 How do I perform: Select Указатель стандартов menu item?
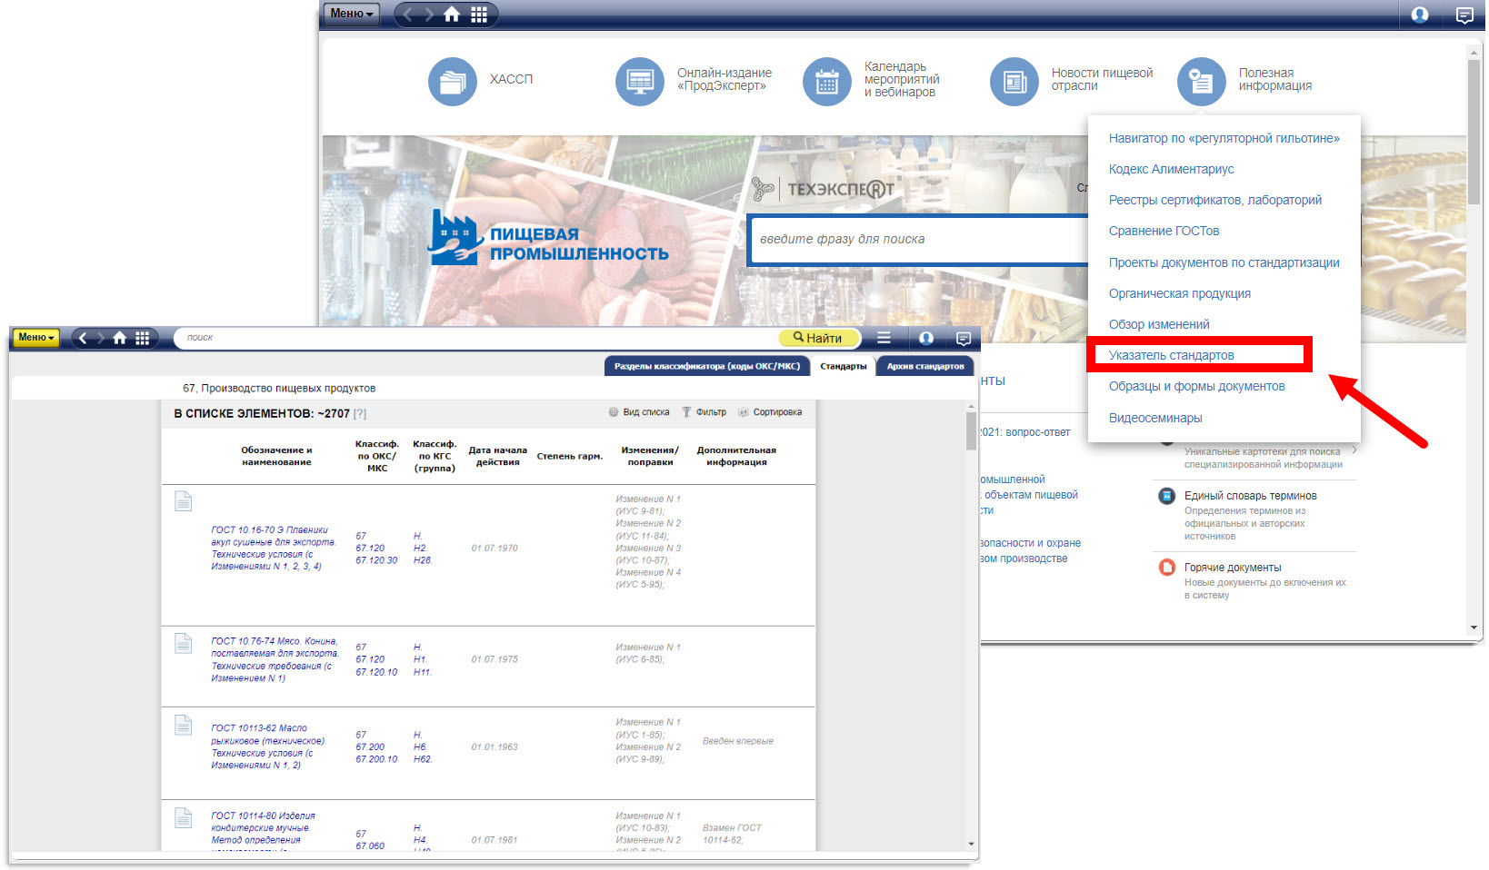(1171, 355)
